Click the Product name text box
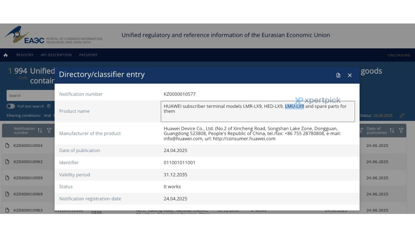Viewport: 415px width, 235px height. point(258,111)
